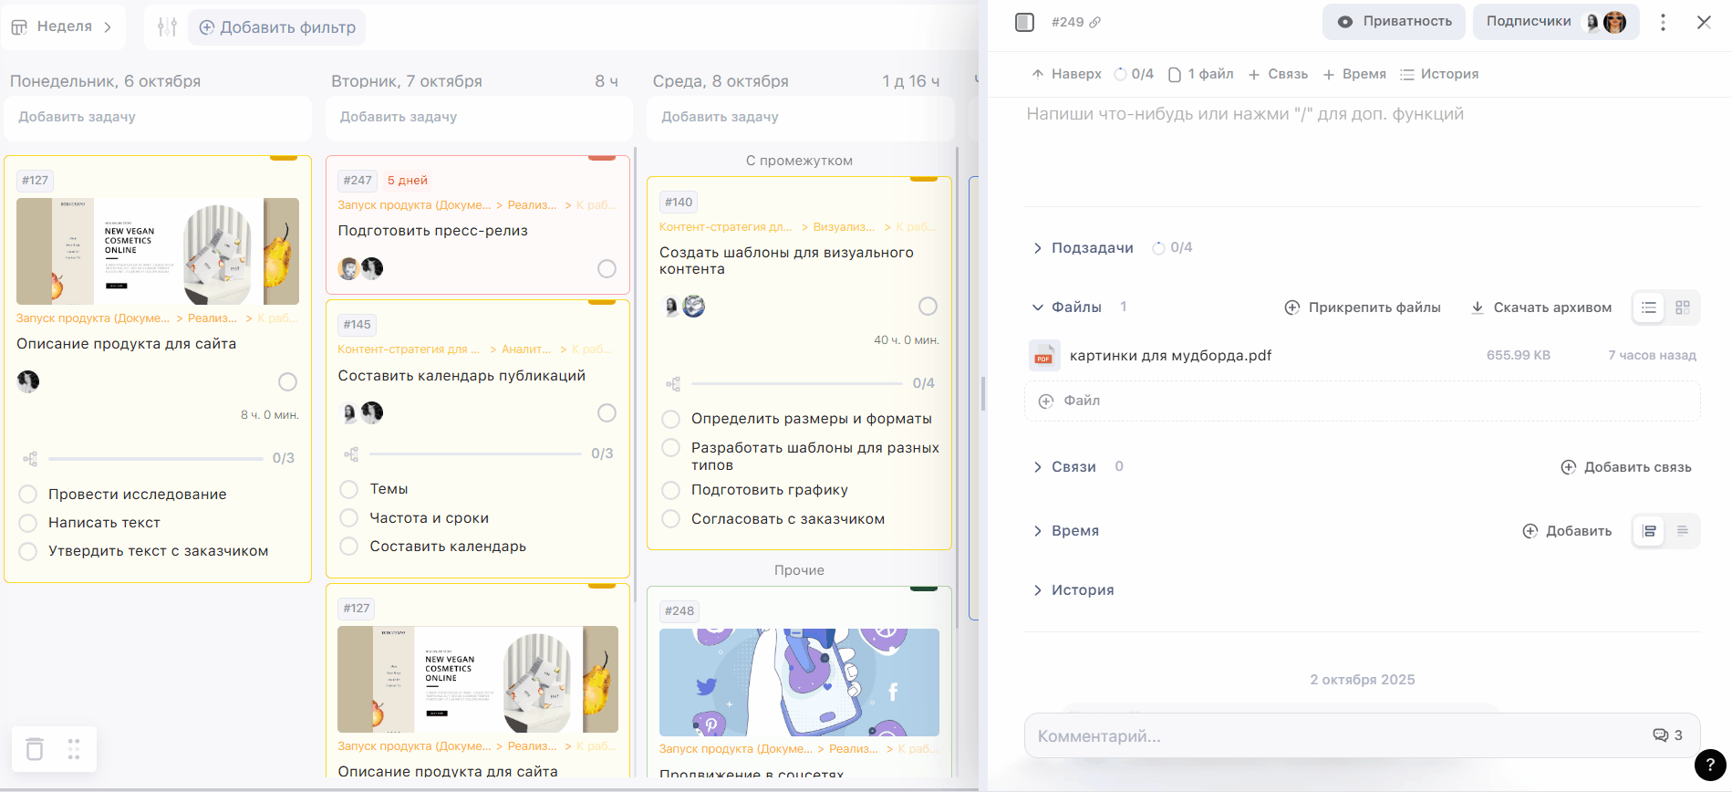Click the Прикрепить файлы button
Screen dimensions: 1732x792
(1363, 307)
